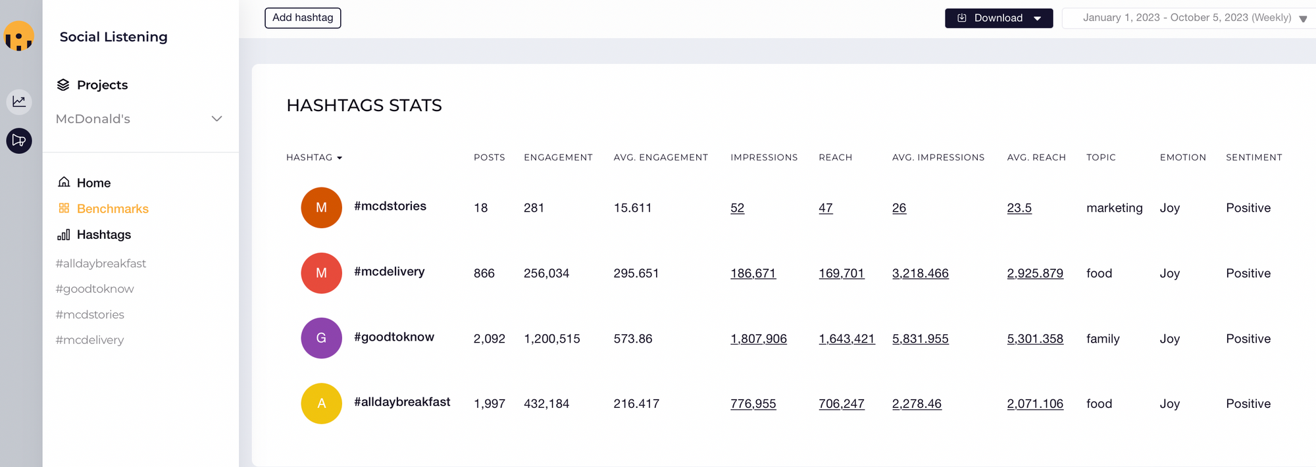
Task: Click the yellow A avatar for #alldaybreakfast
Action: [321, 403]
